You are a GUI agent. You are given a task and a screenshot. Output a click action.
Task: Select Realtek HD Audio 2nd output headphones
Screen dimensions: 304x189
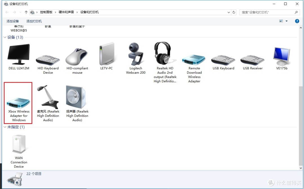[165, 62]
